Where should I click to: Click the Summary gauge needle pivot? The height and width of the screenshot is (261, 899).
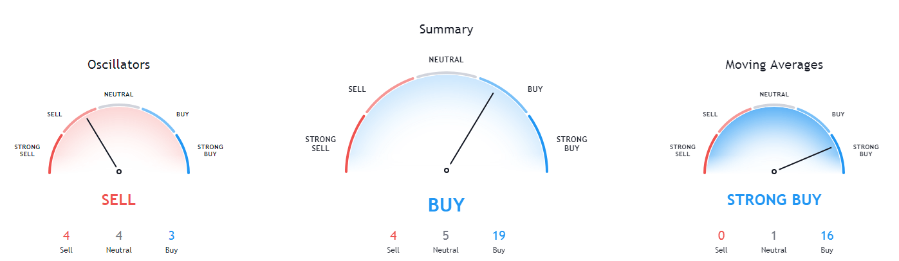(x=446, y=170)
